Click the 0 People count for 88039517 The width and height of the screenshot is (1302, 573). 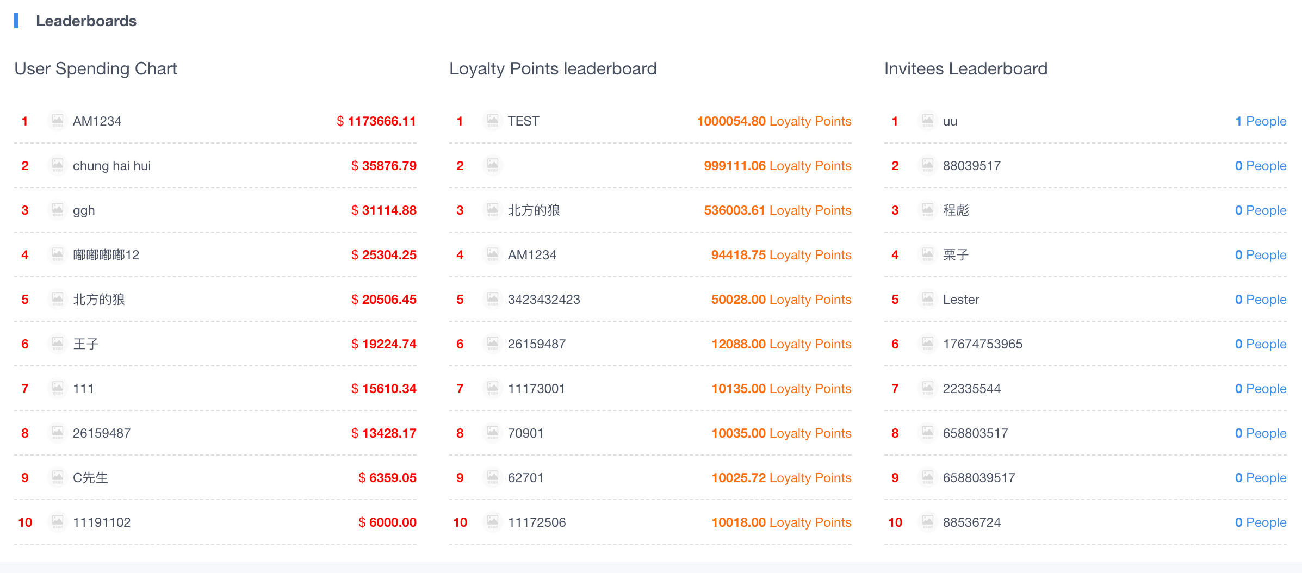pyautogui.click(x=1260, y=166)
